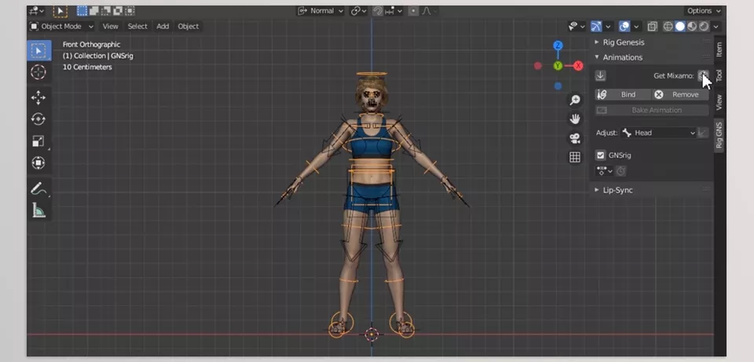Expand the Lip-Sync panel

pyautogui.click(x=617, y=190)
